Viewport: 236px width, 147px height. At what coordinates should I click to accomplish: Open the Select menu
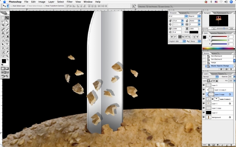tap(60, 2)
